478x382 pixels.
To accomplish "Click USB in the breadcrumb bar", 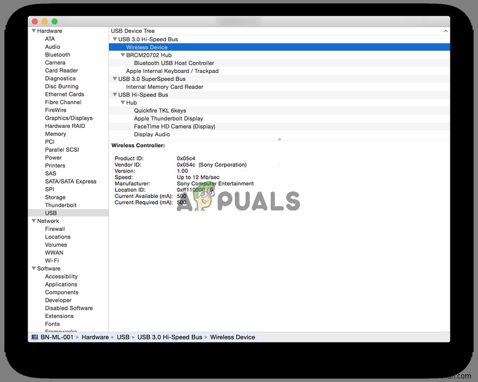I will (x=122, y=337).
